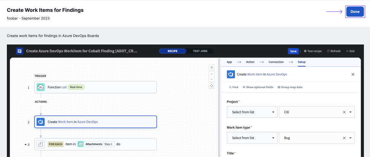The height and width of the screenshot is (157, 370).
Task: Click Find in the setup panel
Action: (x=233, y=87)
